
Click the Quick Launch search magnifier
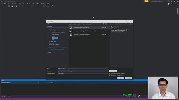pyautogui.click(x=168, y=1)
